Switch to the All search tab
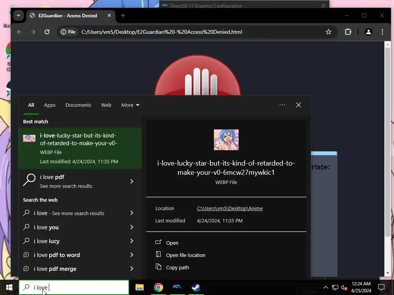The width and height of the screenshot is (394, 295). [x=31, y=105]
